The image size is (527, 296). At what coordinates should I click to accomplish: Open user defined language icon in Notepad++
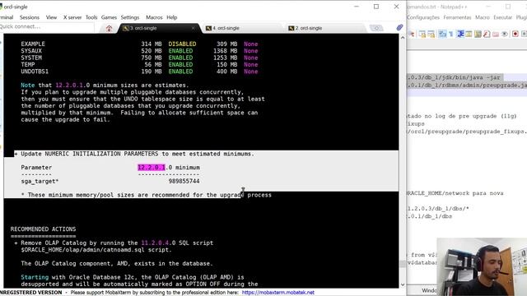[x=469, y=34]
